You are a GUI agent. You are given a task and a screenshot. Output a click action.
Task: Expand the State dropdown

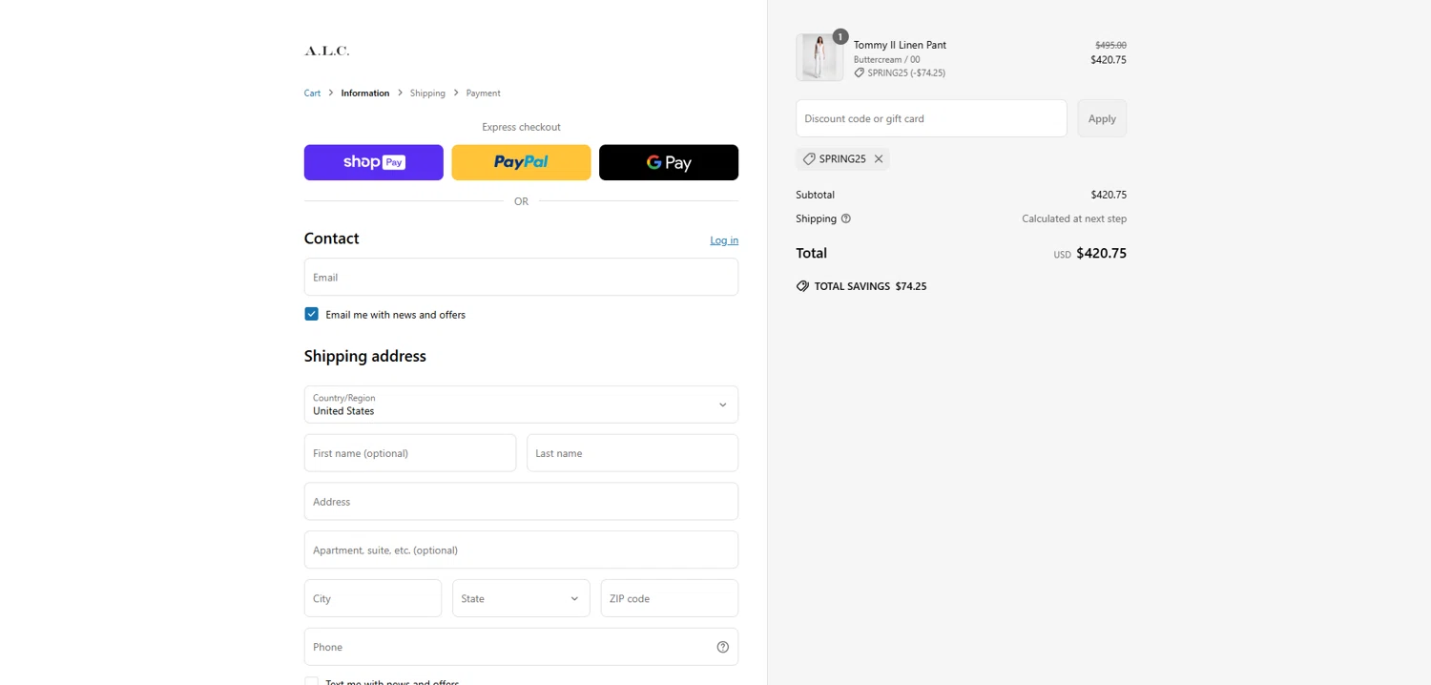tap(521, 598)
